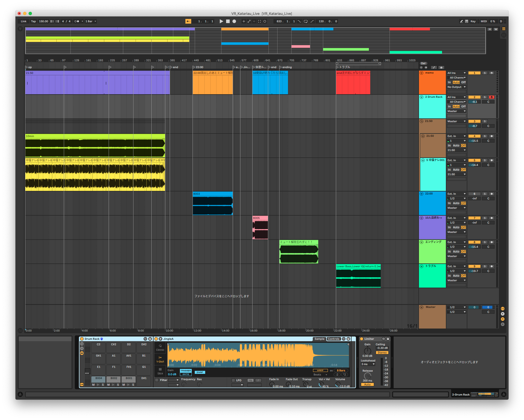The height and width of the screenshot is (420, 524).
Task: Toggle the Follow playback button
Action: pyautogui.click(x=188, y=21)
